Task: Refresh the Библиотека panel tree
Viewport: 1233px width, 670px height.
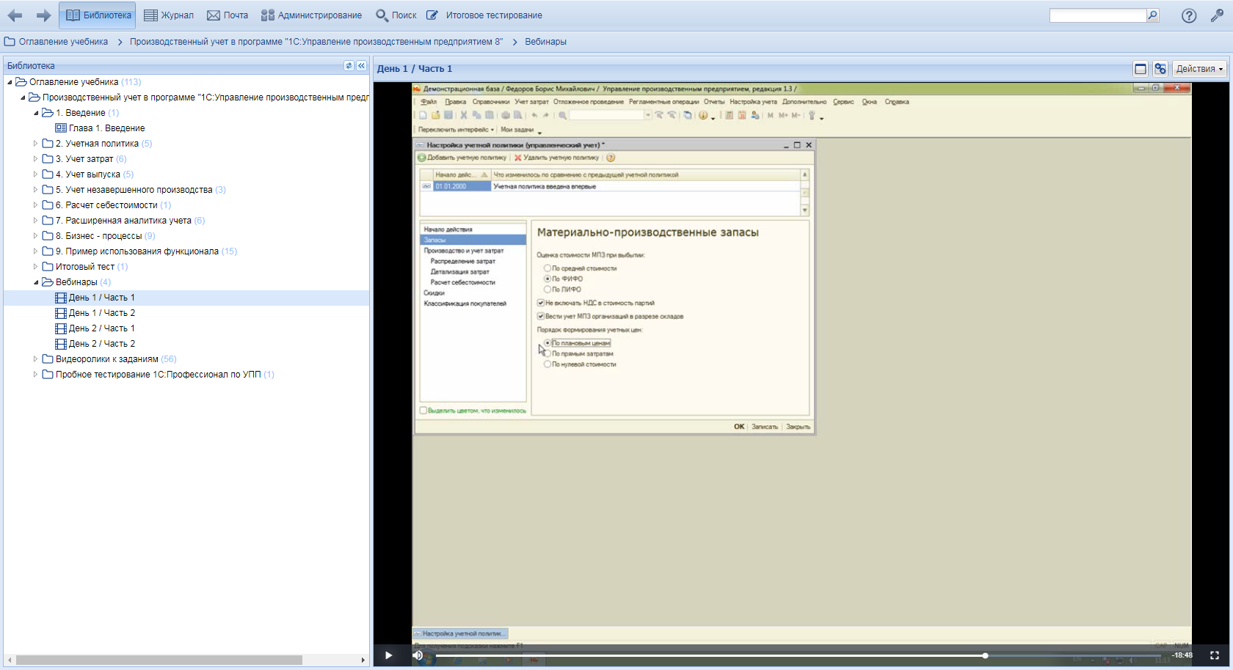Action: tap(349, 66)
